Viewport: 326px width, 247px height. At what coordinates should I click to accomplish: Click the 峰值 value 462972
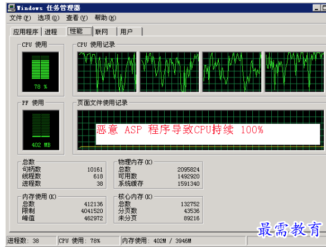tap(93, 219)
